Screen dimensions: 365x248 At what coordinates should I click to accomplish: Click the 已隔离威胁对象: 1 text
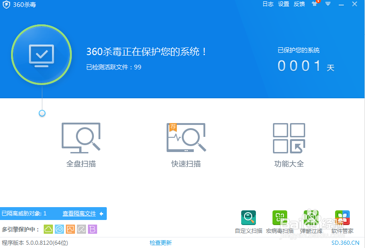point(24,214)
